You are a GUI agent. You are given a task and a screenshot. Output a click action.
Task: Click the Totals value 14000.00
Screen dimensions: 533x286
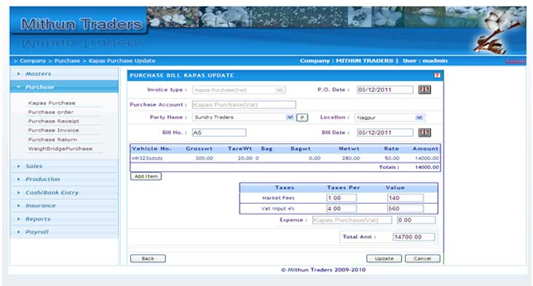click(427, 167)
